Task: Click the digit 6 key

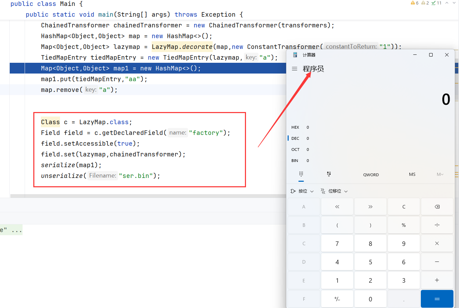Action: click(404, 262)
